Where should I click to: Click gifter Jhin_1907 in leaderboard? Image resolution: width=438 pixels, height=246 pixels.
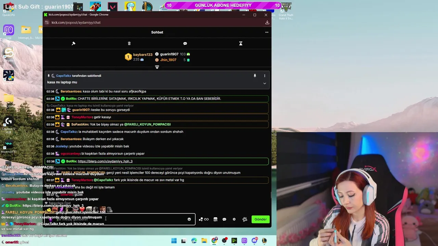(168, 60)
